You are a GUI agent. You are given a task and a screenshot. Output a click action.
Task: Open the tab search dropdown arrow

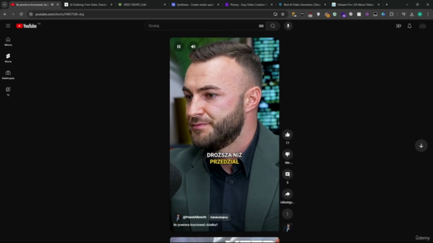pyautogui.click(x=5, y=5)
